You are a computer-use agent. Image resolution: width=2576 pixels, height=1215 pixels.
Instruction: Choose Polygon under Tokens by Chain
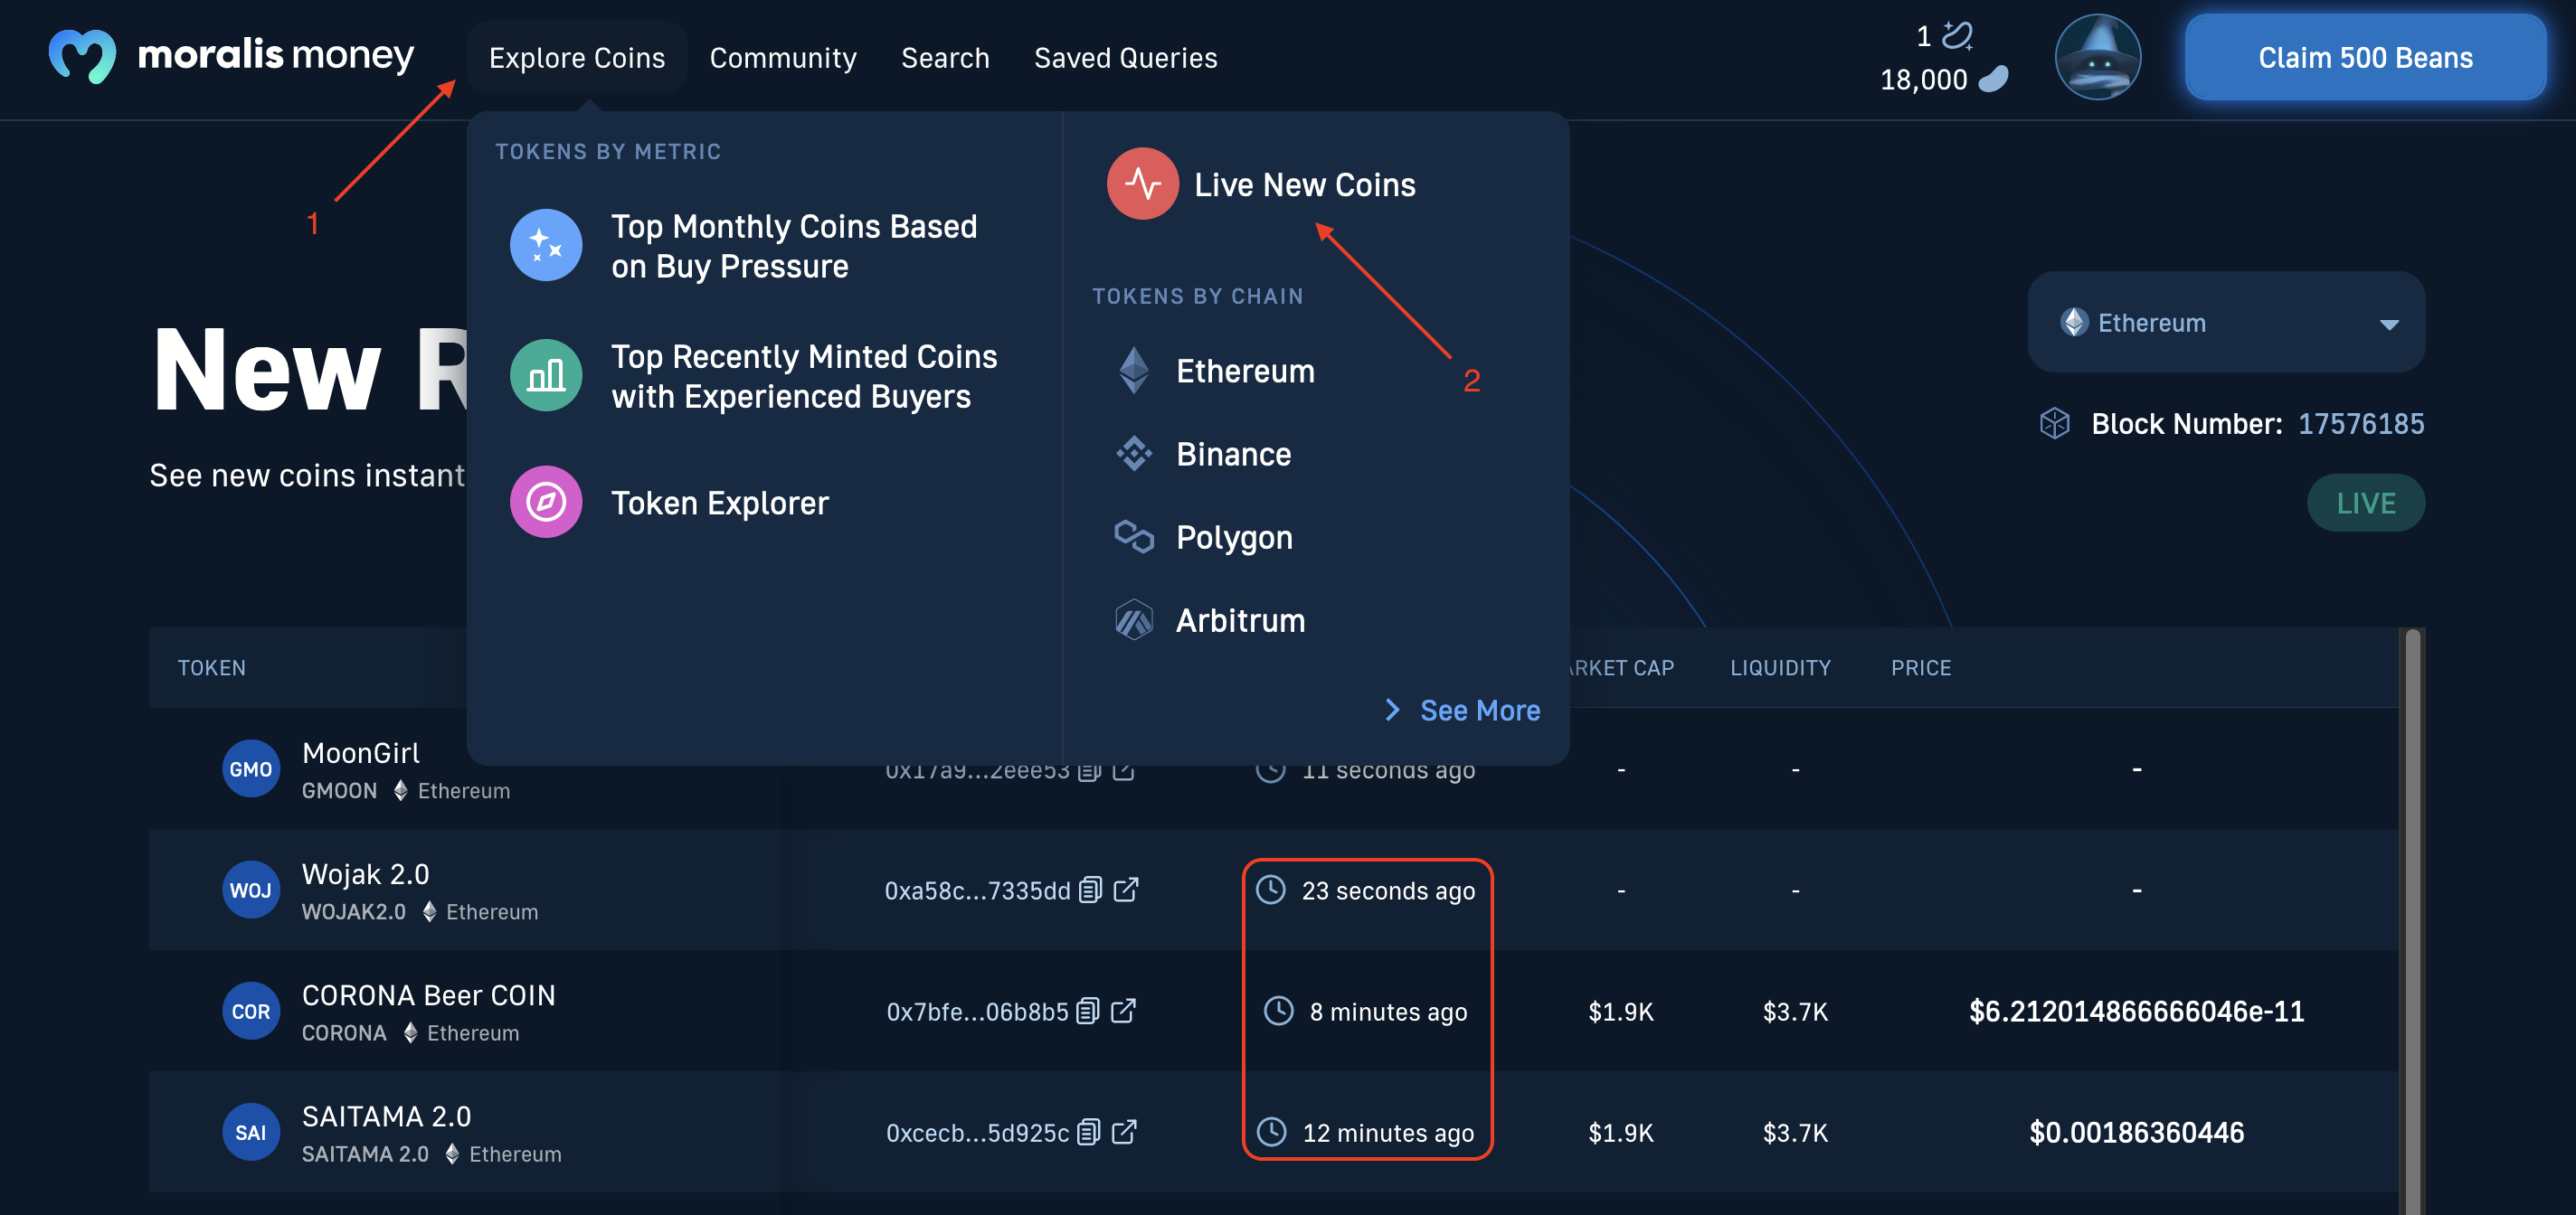click(x=1234, y=538)
